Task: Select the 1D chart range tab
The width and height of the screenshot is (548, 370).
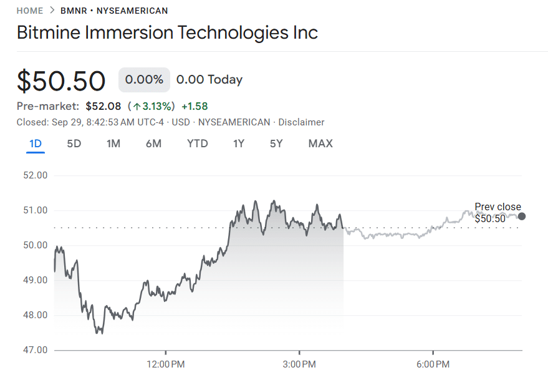Action: [x=36, y=144]
